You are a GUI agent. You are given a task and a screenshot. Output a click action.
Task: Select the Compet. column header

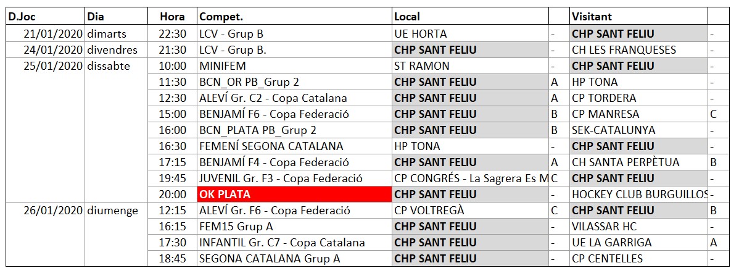[x=294, y=17]
